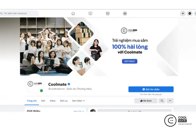Viewport: 196px width, 130px height.
Task: Open the Marketplace icon
Action: (x=107, y=13)
